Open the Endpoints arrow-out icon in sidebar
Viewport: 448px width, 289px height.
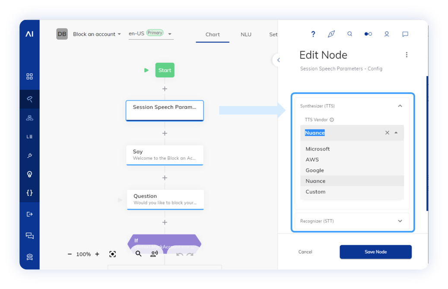click(x=29, y=214)
